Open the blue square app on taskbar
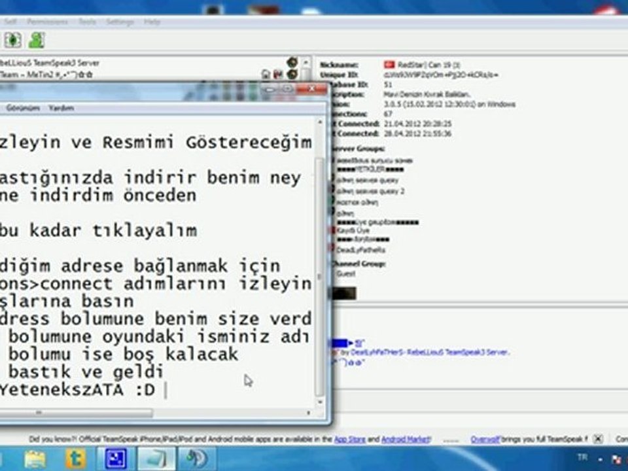628x471 pixels. click(116, 459)
